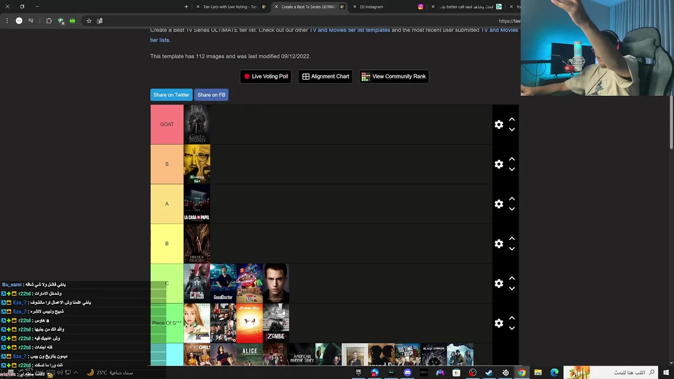The height and width of the screenshot is (379, 674).
Task: Move GOAT tier row down with arrow
Action: 512,129
